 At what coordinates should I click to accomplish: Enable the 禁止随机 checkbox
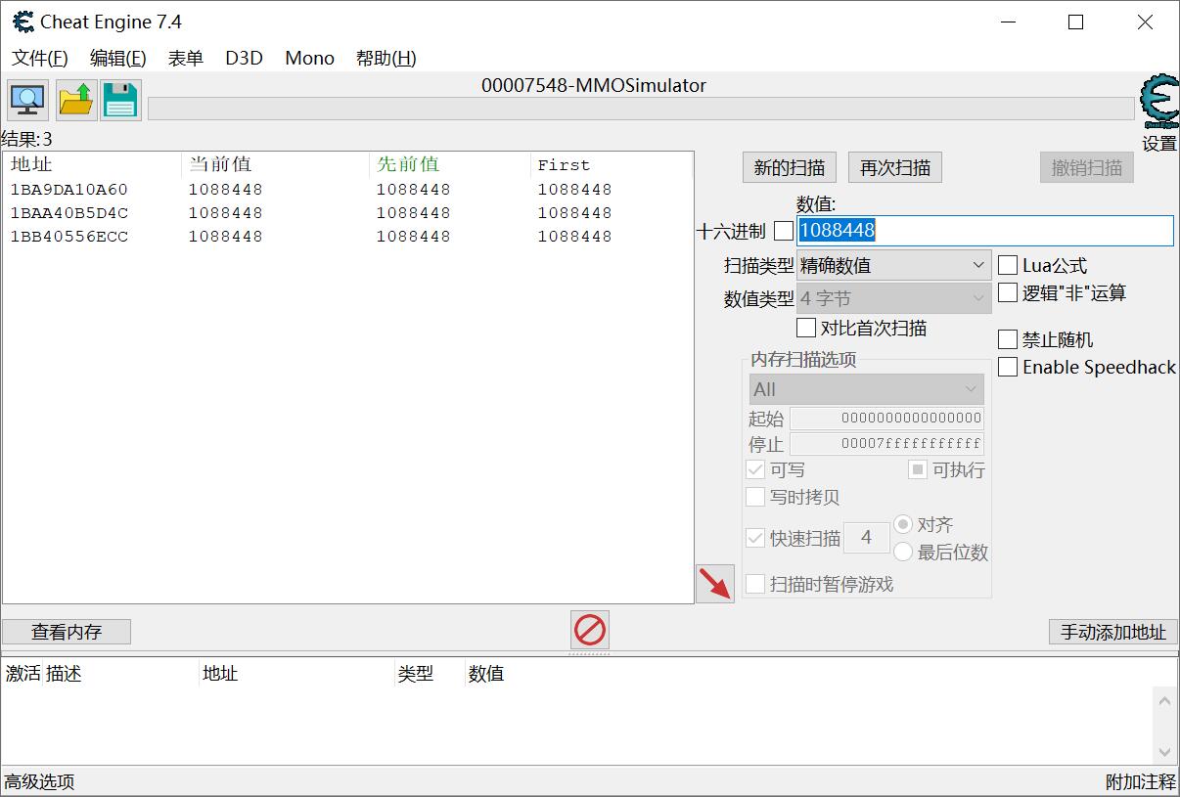pos(1008,339)
